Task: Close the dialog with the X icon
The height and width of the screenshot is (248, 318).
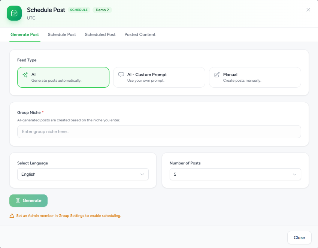Action: click(308, 10)
